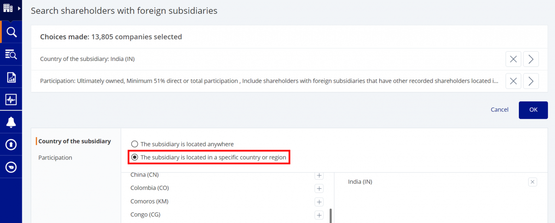Viewport: 555px width, 223px height.
Task: Expand the Participation criterion arrow
Action: (531, 81)
